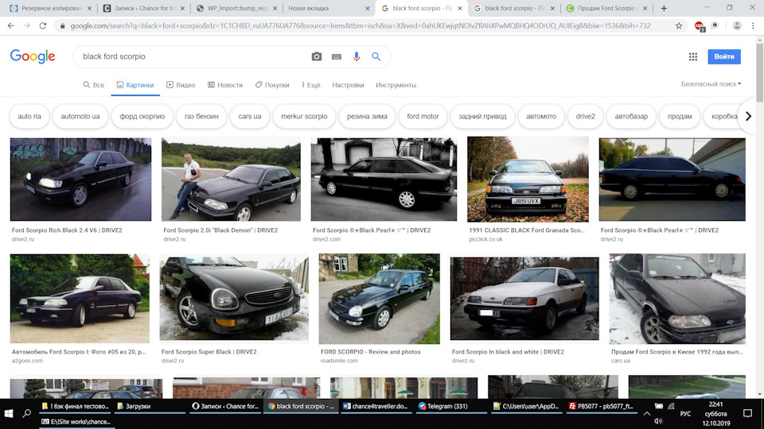Expand the Безопасный поиск dropdown
Image resolution: width=764 pixels, height=429 pixels.
[711, 84]
